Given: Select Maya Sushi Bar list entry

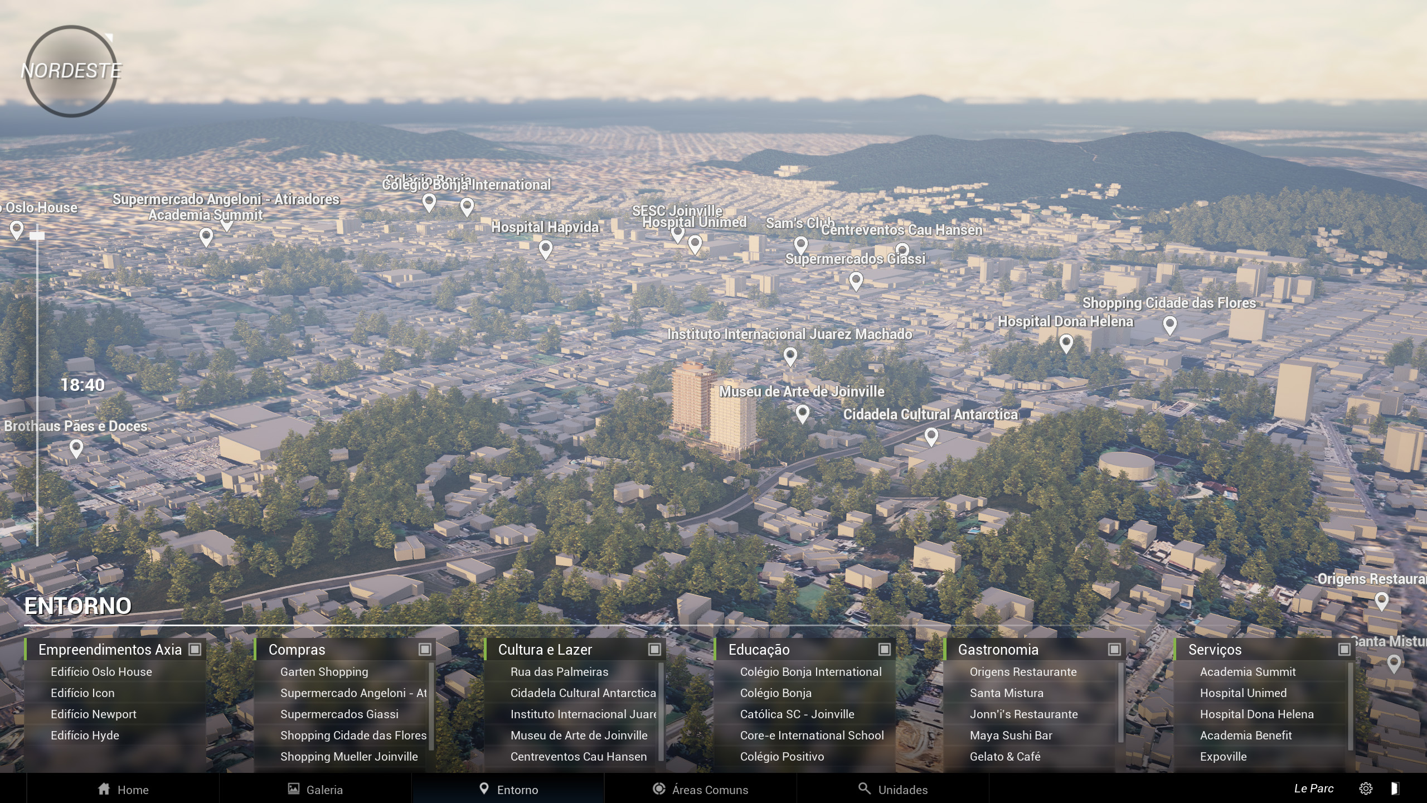Looking at the screenshot, I should [x=1031, y=735].
